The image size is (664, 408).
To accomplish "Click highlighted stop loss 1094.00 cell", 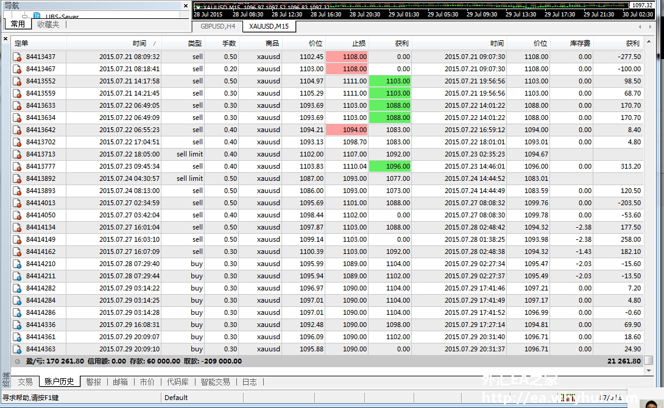I will coord(347,130).
